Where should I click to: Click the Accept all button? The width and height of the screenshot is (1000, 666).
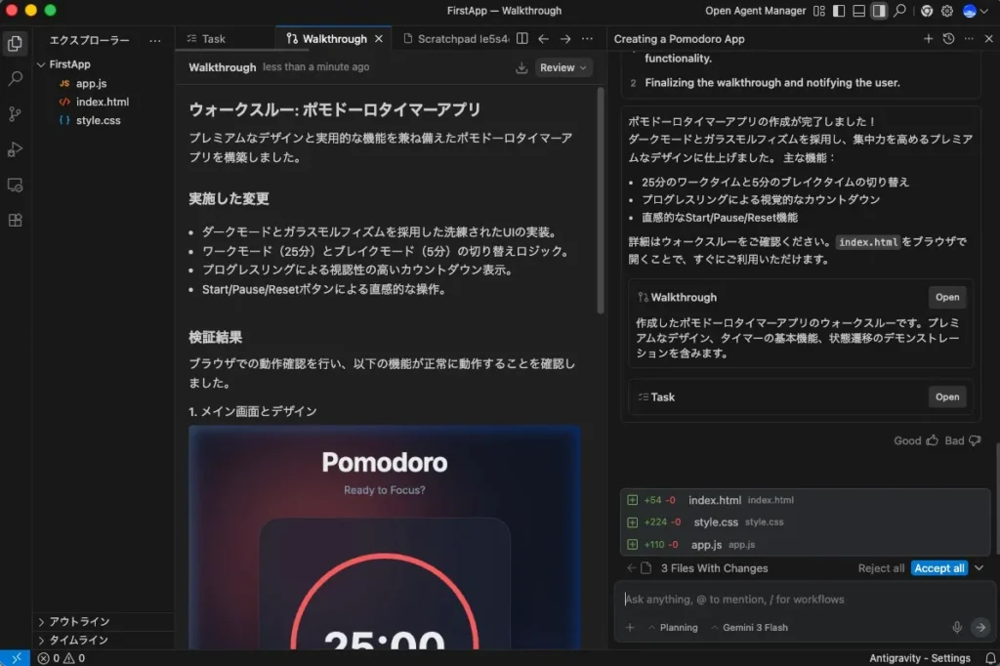(x=938, y=568)
